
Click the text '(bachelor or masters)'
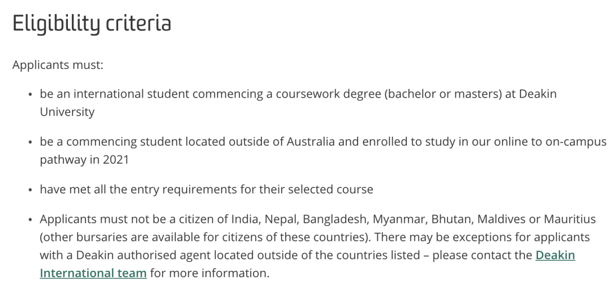click(x=442, y=94)
